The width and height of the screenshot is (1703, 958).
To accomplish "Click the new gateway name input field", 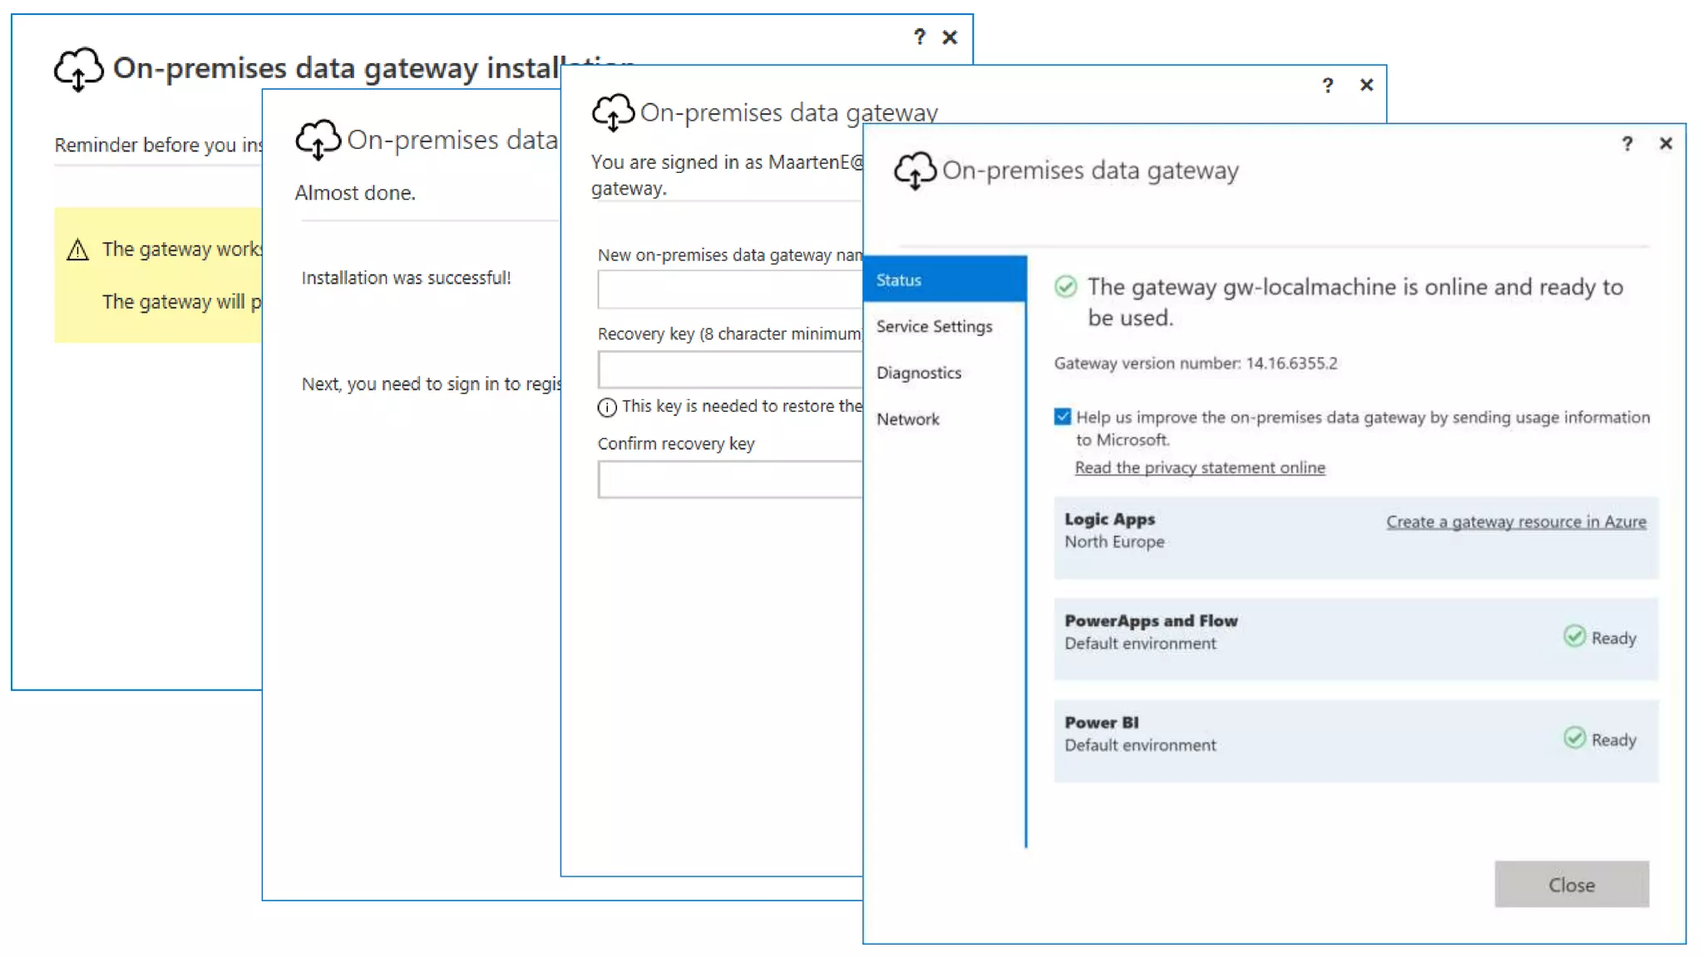I will click(x=729, y=290).
